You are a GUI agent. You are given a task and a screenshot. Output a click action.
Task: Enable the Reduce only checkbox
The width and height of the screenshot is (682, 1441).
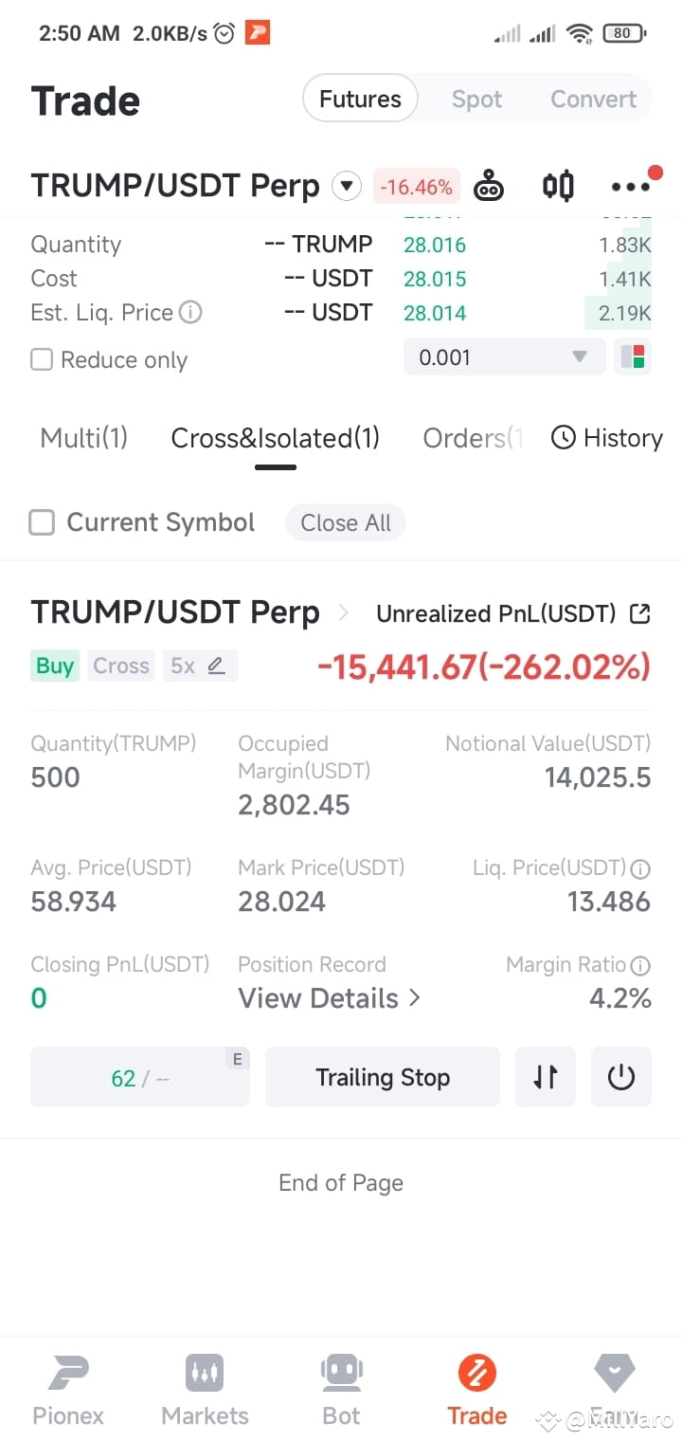click(42, 359)
